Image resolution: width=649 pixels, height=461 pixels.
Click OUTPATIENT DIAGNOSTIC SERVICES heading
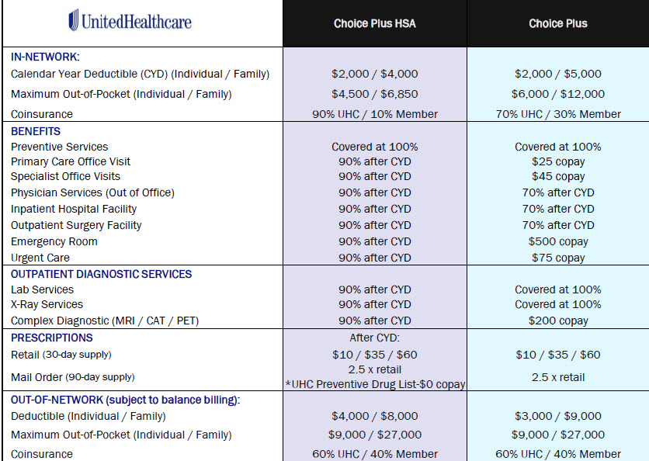tap(102, 274)
